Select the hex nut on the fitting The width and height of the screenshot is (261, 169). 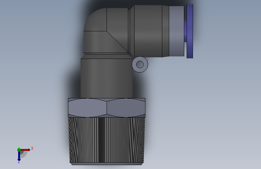coord(107,108)
